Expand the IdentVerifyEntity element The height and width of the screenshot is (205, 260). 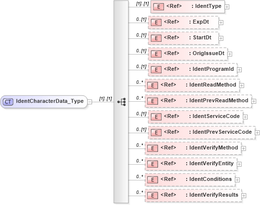tap(239, 164)
